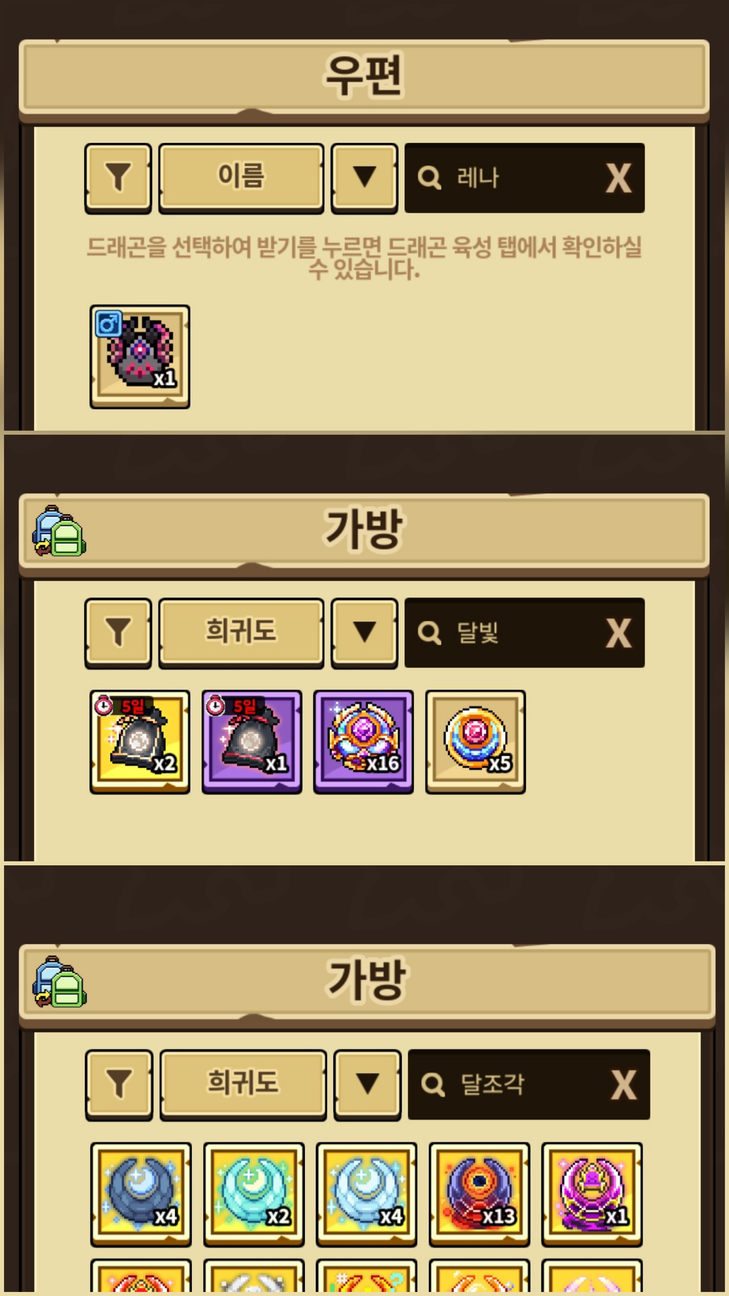Expand the sort arrow next to 이름

[x=364, y=178]
